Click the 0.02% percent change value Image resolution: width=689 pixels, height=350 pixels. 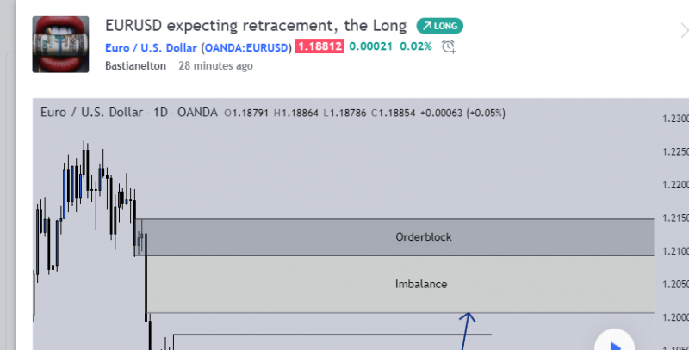416,46
